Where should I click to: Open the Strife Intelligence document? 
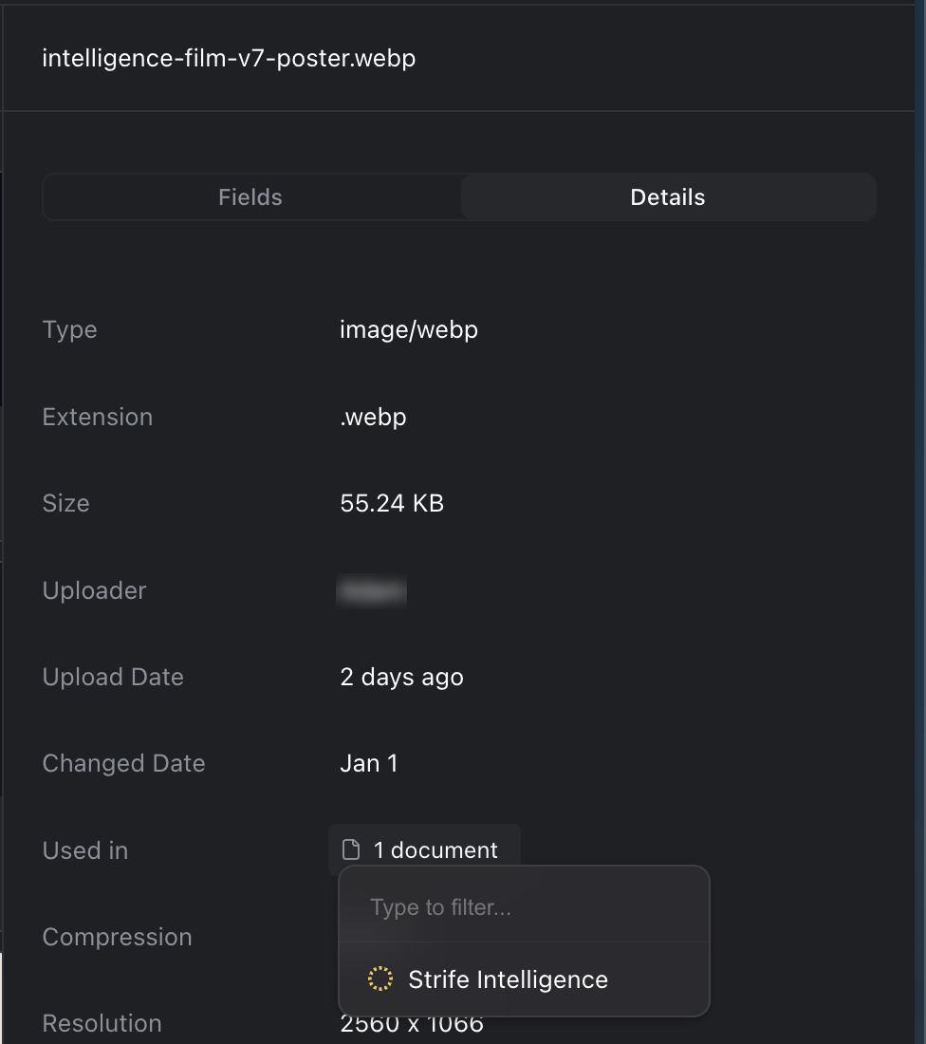coord(524,979)
